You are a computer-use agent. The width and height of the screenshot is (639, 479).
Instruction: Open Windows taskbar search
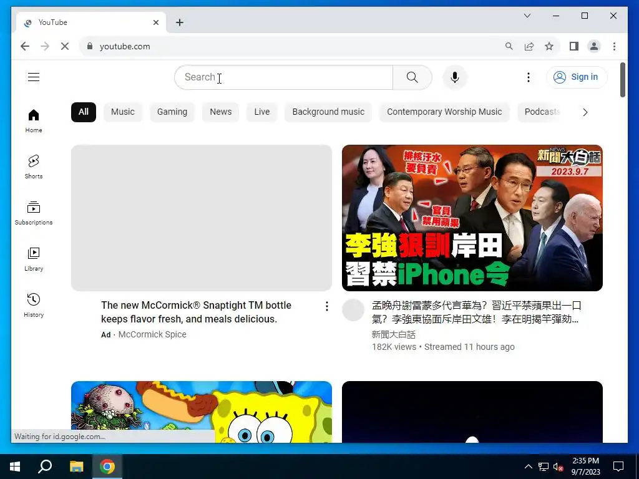[45, 467]
